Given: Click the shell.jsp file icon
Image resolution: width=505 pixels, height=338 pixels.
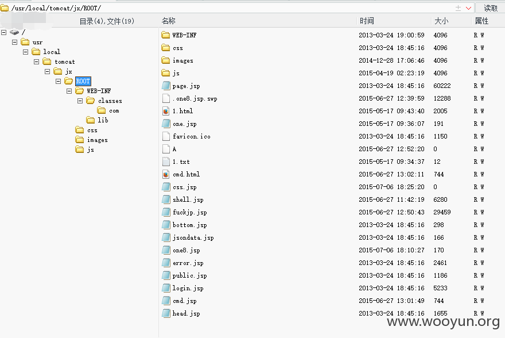Looking at the screenshot, I should pyautogui.click(x=166, y=199).
